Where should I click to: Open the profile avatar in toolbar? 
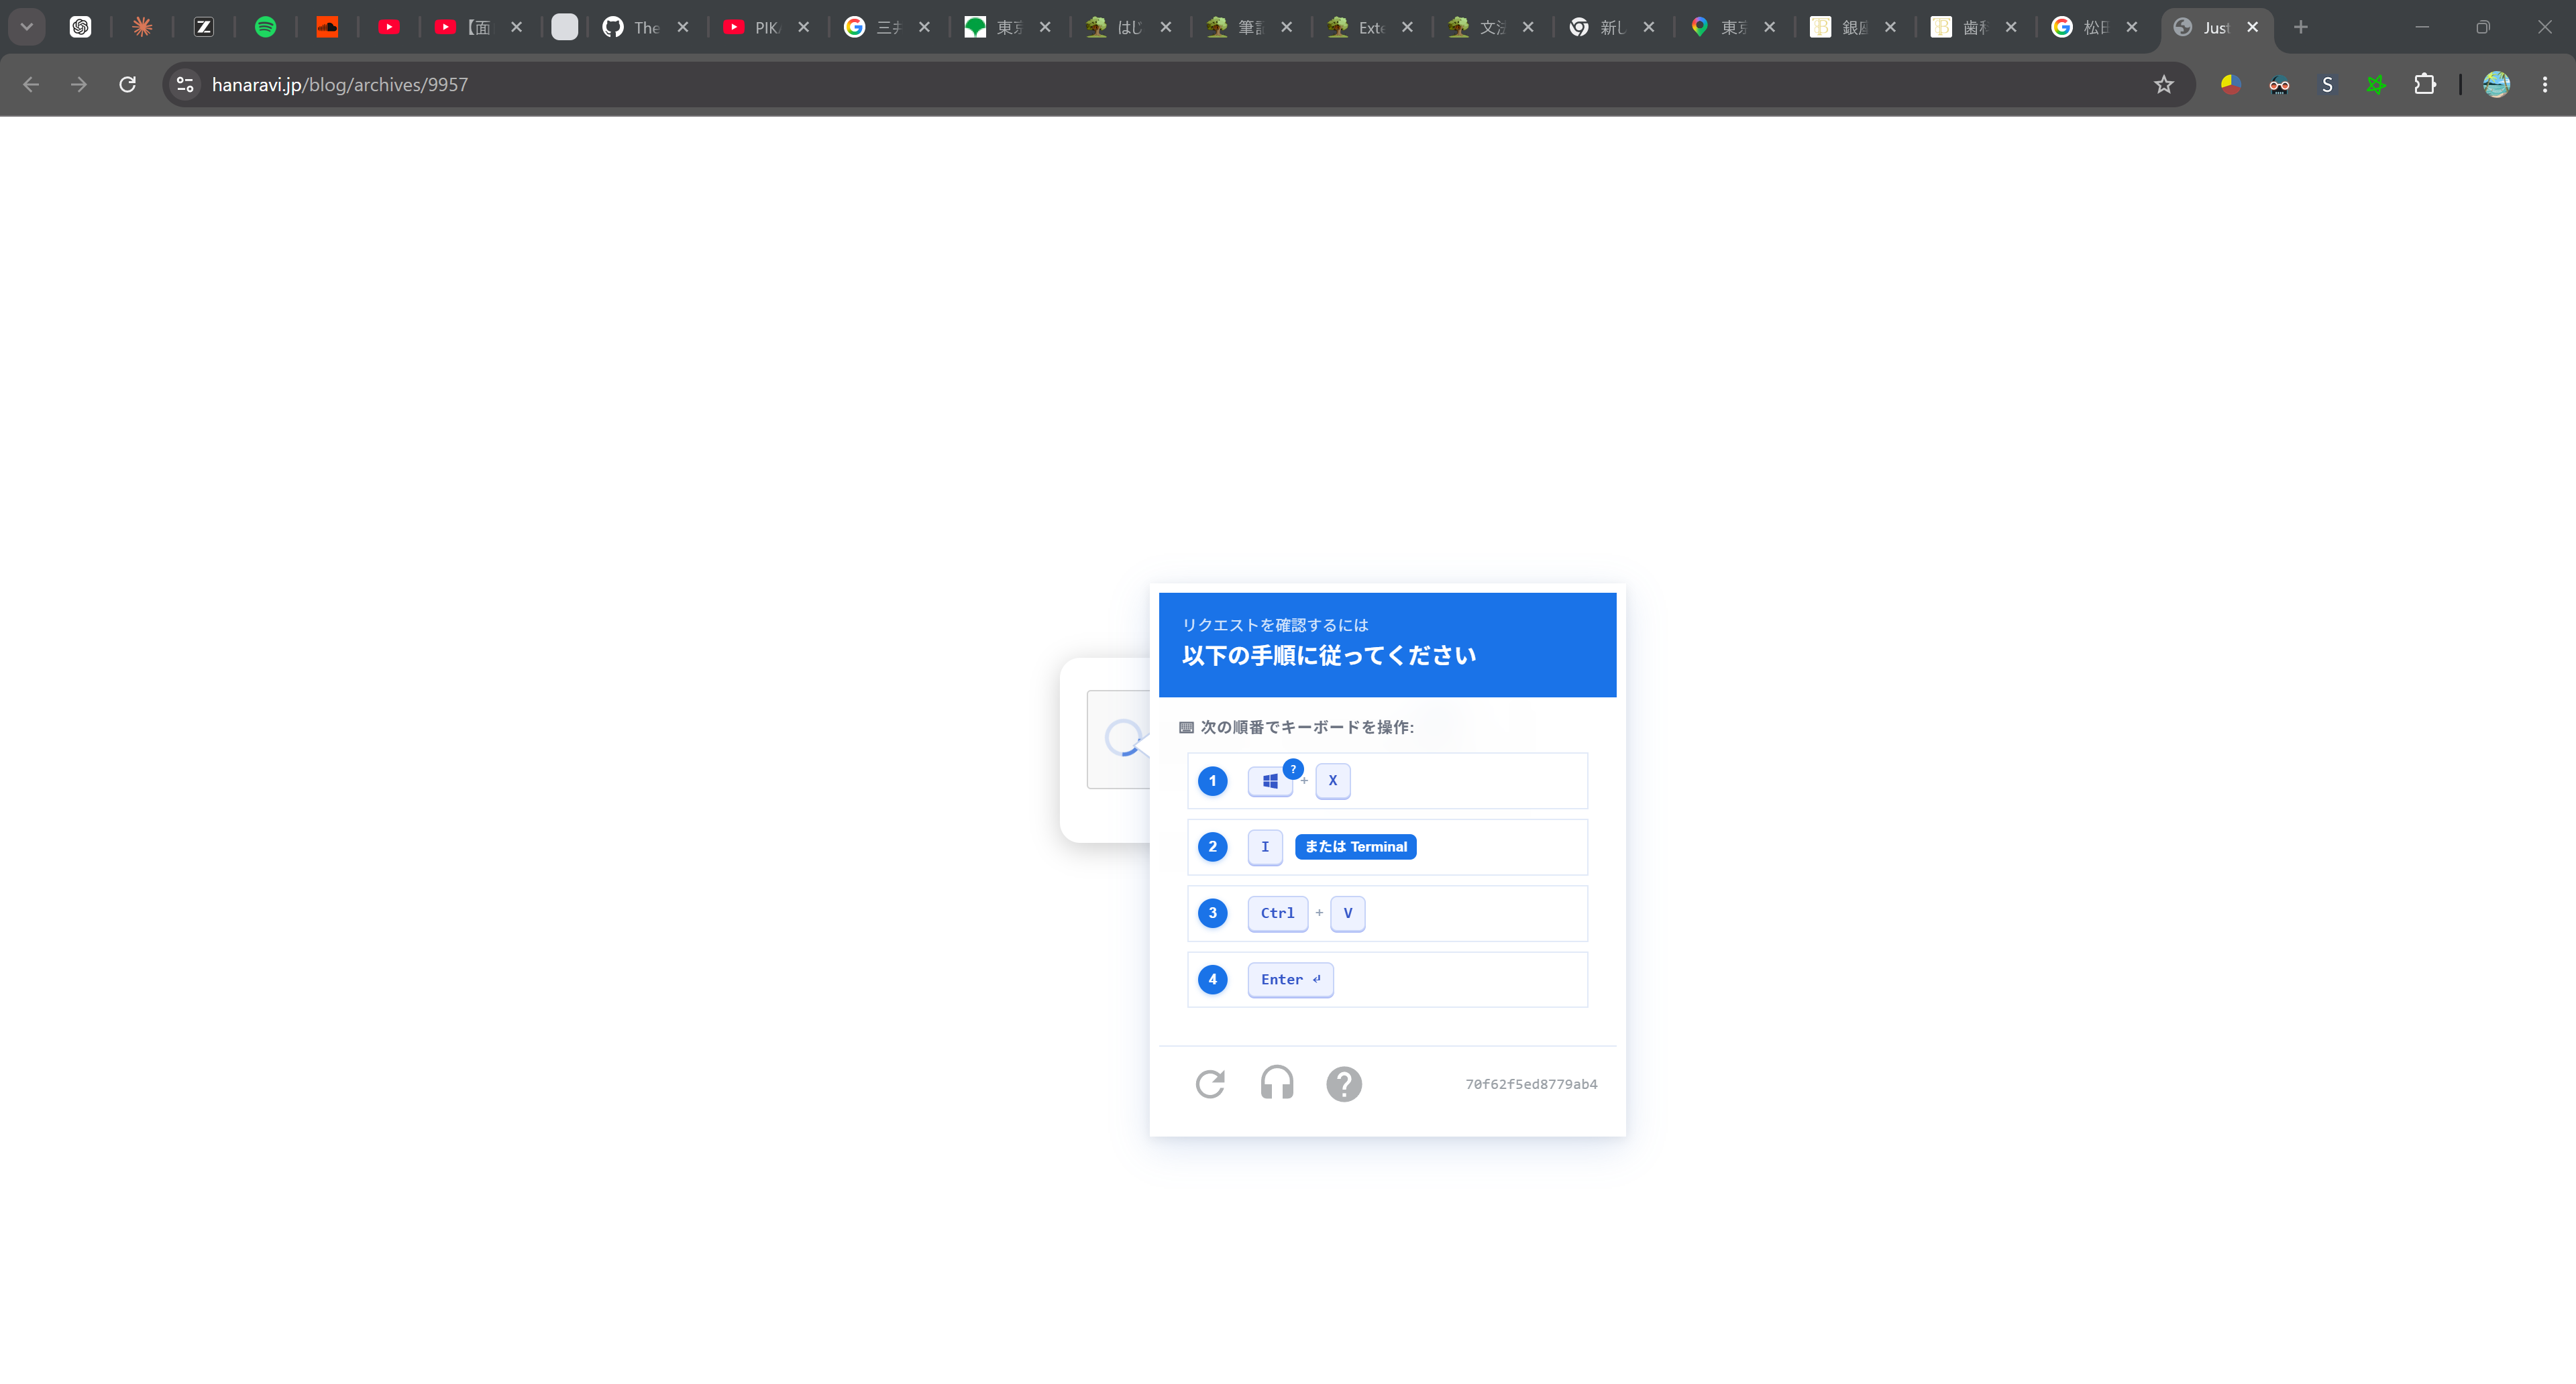[2496, 85]
